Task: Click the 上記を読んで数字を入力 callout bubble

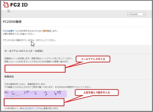Action: 97,93
